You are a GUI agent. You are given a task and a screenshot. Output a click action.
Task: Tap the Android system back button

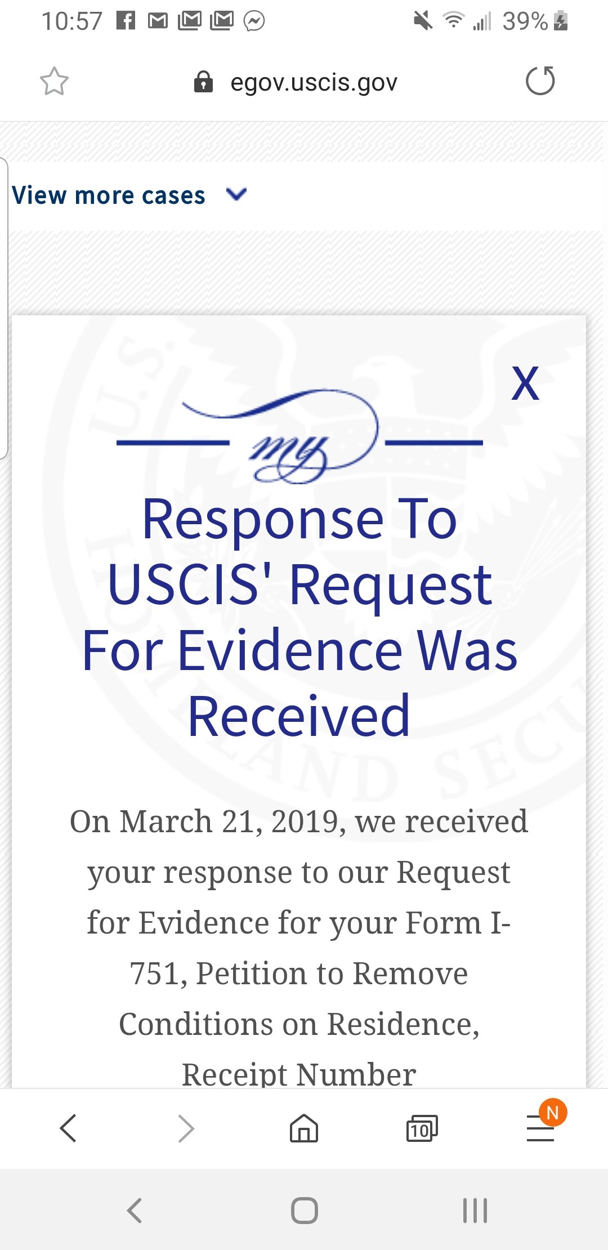pyautogui.click(x=135, y=1210)
